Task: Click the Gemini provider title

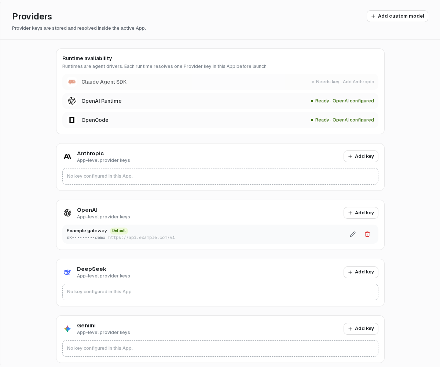Action: pyautogui.click(x=87, y=326)
